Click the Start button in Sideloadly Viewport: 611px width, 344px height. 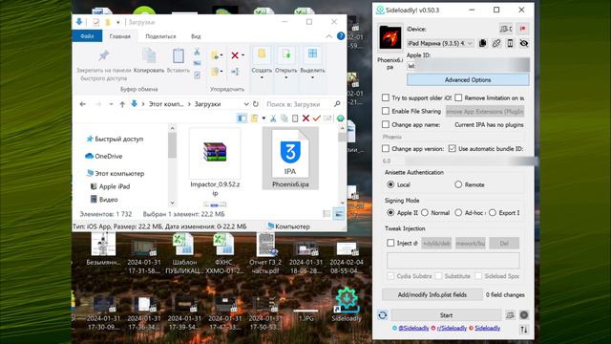point(446,315)
